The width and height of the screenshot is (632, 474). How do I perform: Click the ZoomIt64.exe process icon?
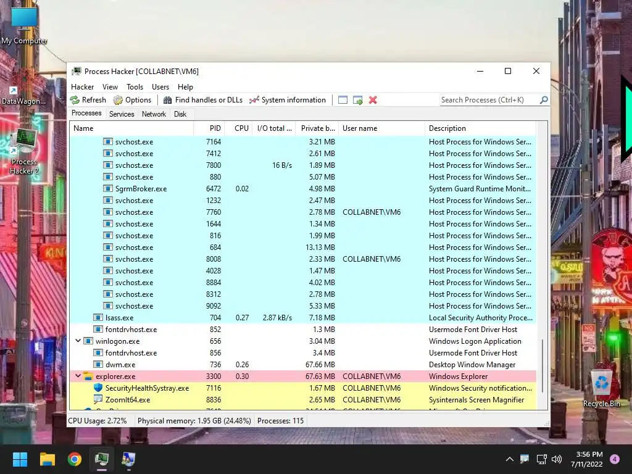(x=98, y=400)
